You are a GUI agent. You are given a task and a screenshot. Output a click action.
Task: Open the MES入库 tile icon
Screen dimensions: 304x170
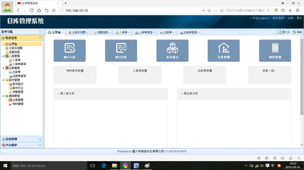point(70,50)
